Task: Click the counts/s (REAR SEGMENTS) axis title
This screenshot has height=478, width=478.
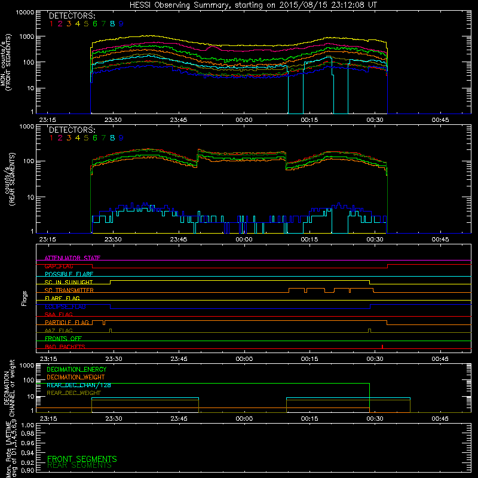Action: (8, 179)
